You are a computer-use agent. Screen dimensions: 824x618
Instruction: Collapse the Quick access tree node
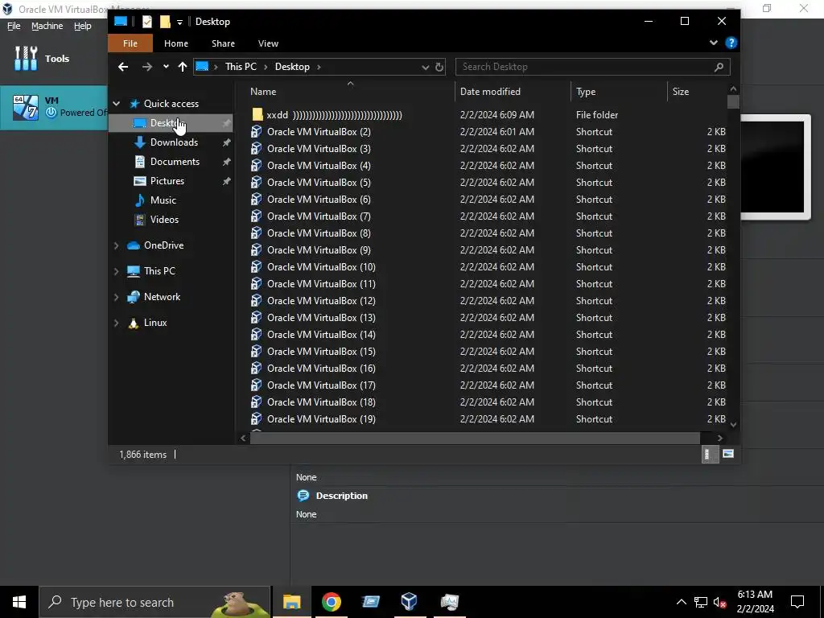click(x=117, y=104)
